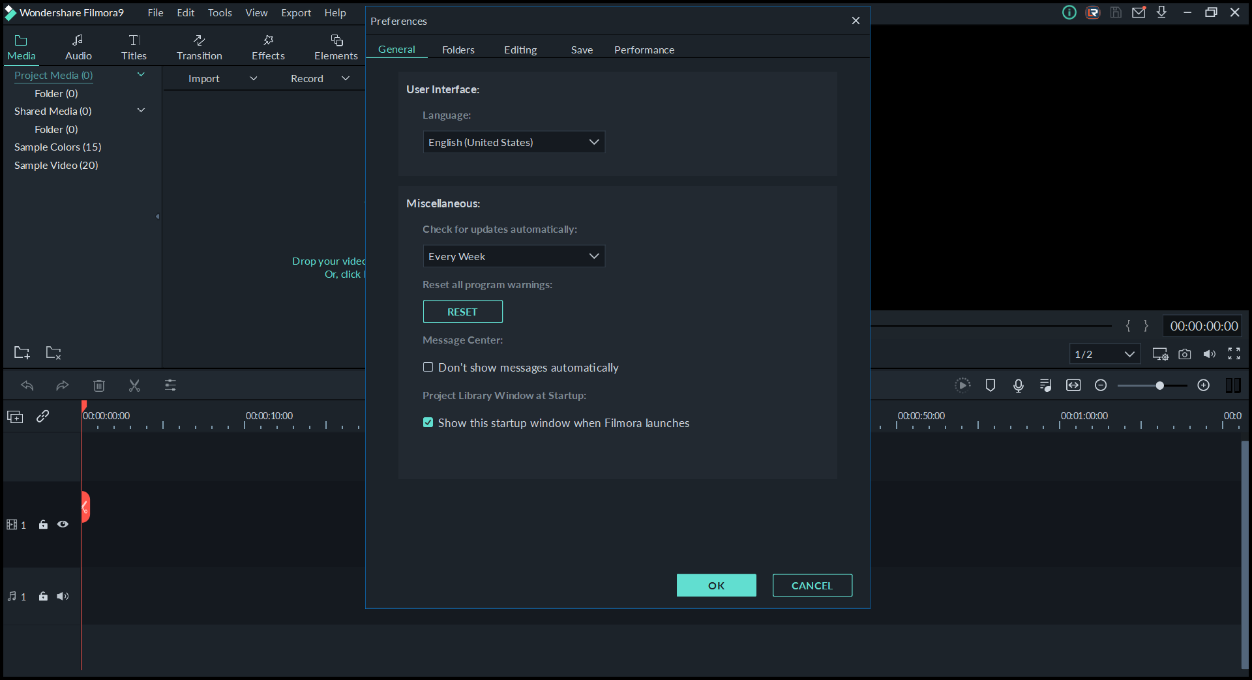Viewport: 1252px width, 680px height.
Task: Open the File menu
Action: 155,12
